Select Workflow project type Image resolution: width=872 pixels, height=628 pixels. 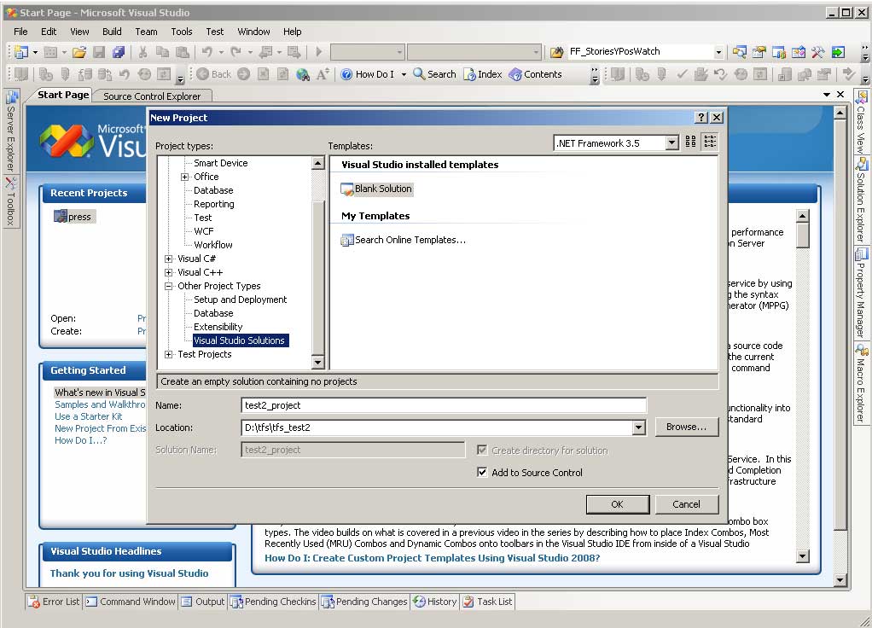tap(213, 245)
